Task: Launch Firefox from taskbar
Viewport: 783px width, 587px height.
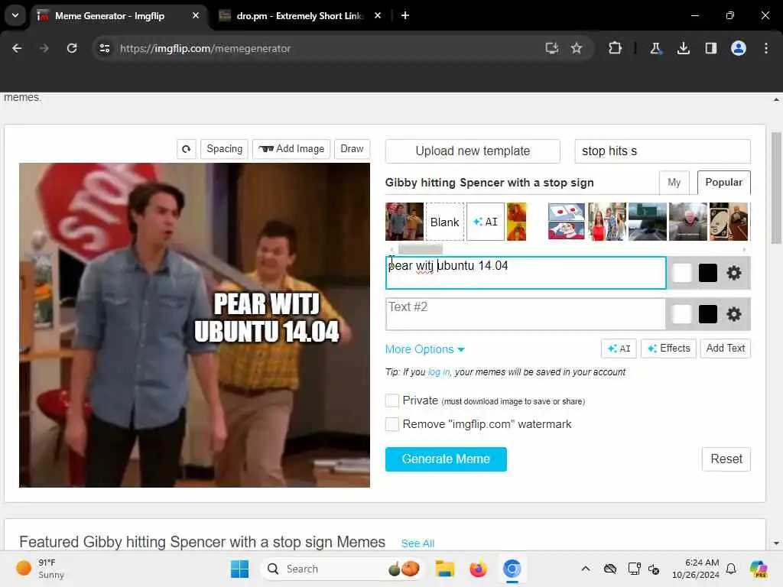Action: pyautogui.click(x=478, y=569)
